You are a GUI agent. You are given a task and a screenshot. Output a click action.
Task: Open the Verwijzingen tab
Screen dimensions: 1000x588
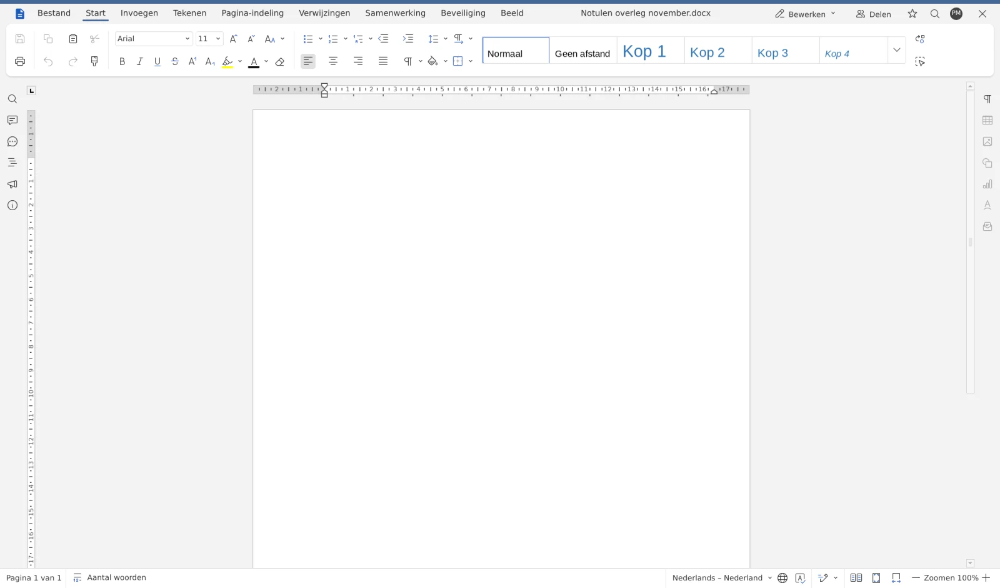324,13
